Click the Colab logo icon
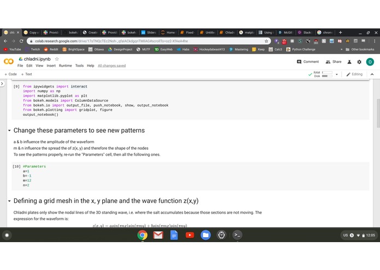This screenshot has width=380, height=270. pos(9,62)
